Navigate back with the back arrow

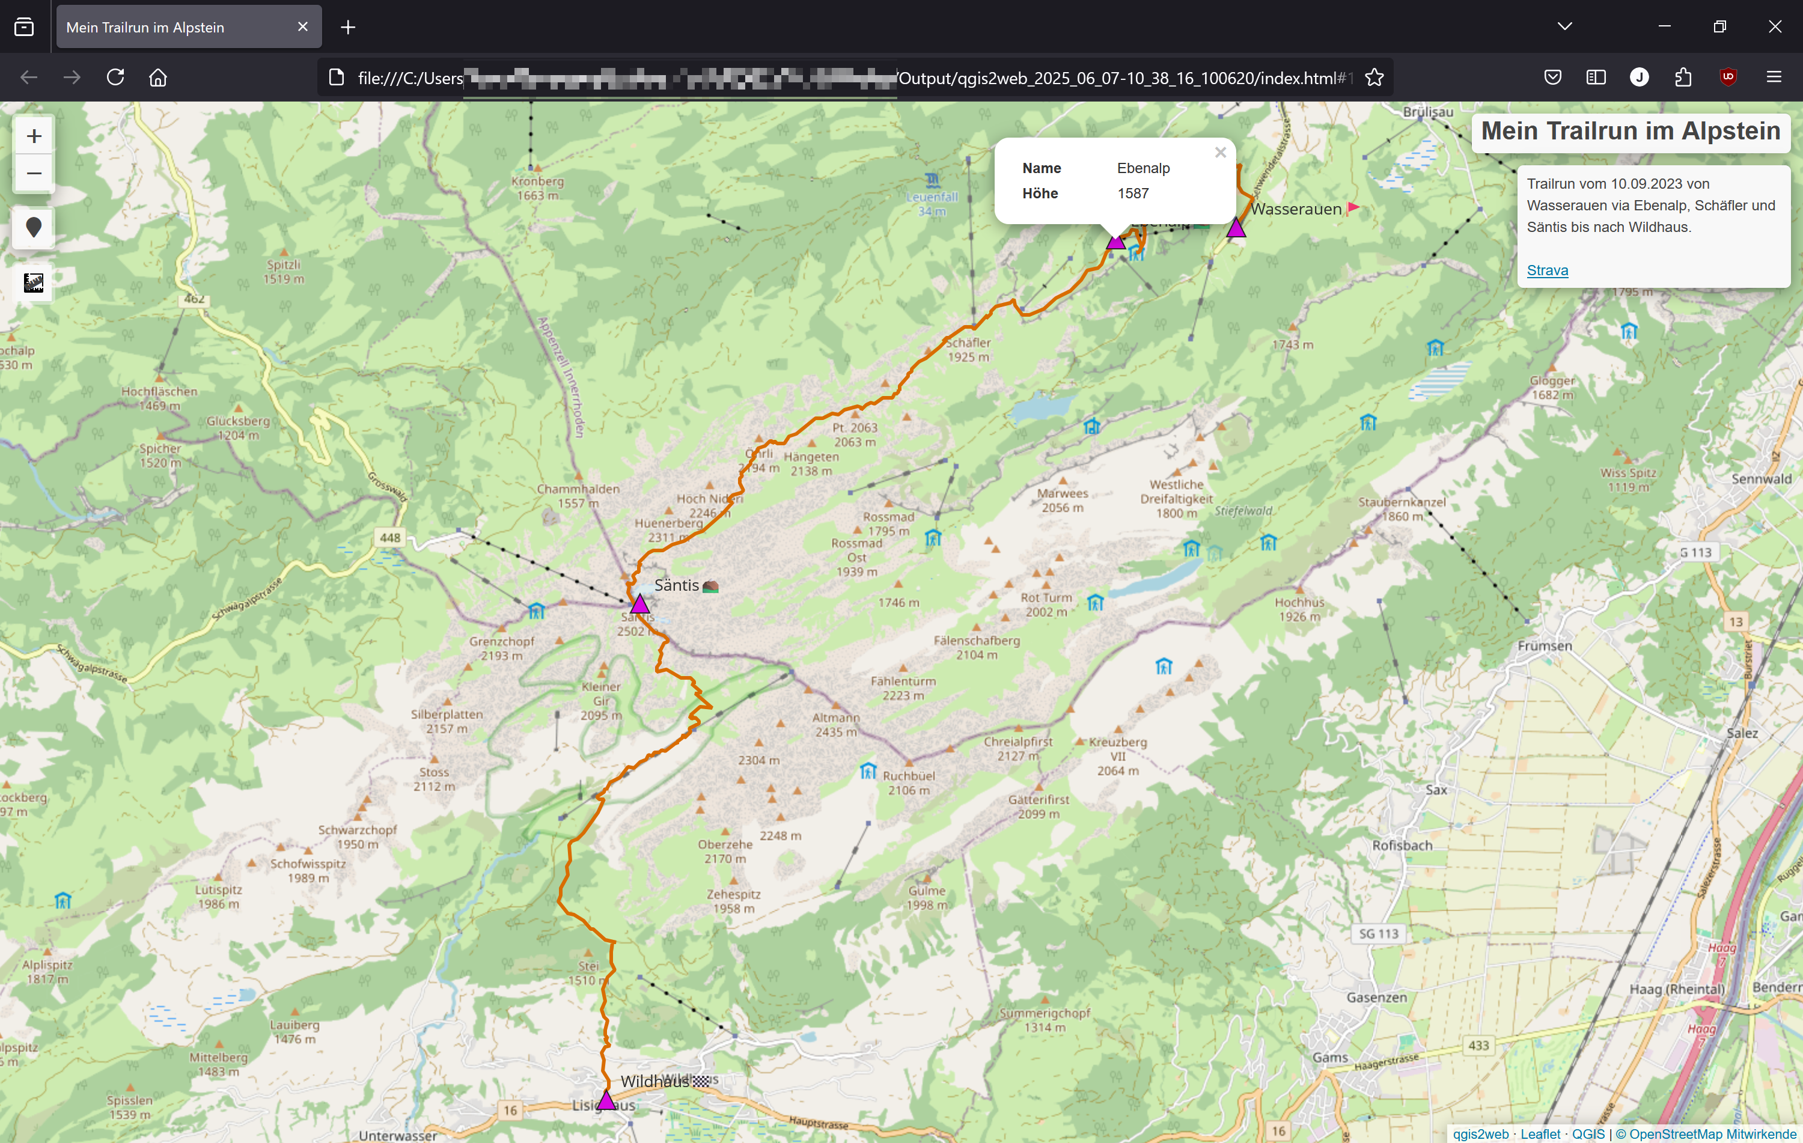[x=28, y=77]
